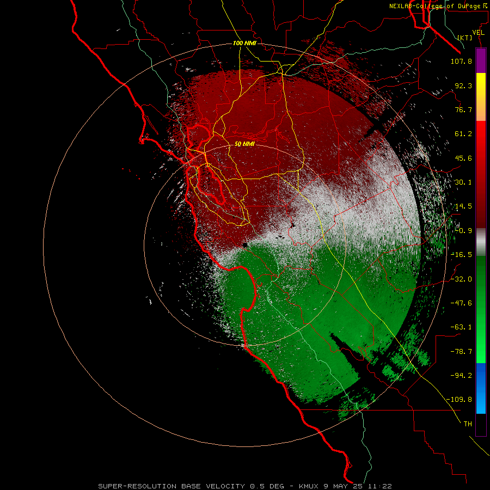
Task: Pick the gray near-zero segment of the color bar
Action: [x=481, y=242]
